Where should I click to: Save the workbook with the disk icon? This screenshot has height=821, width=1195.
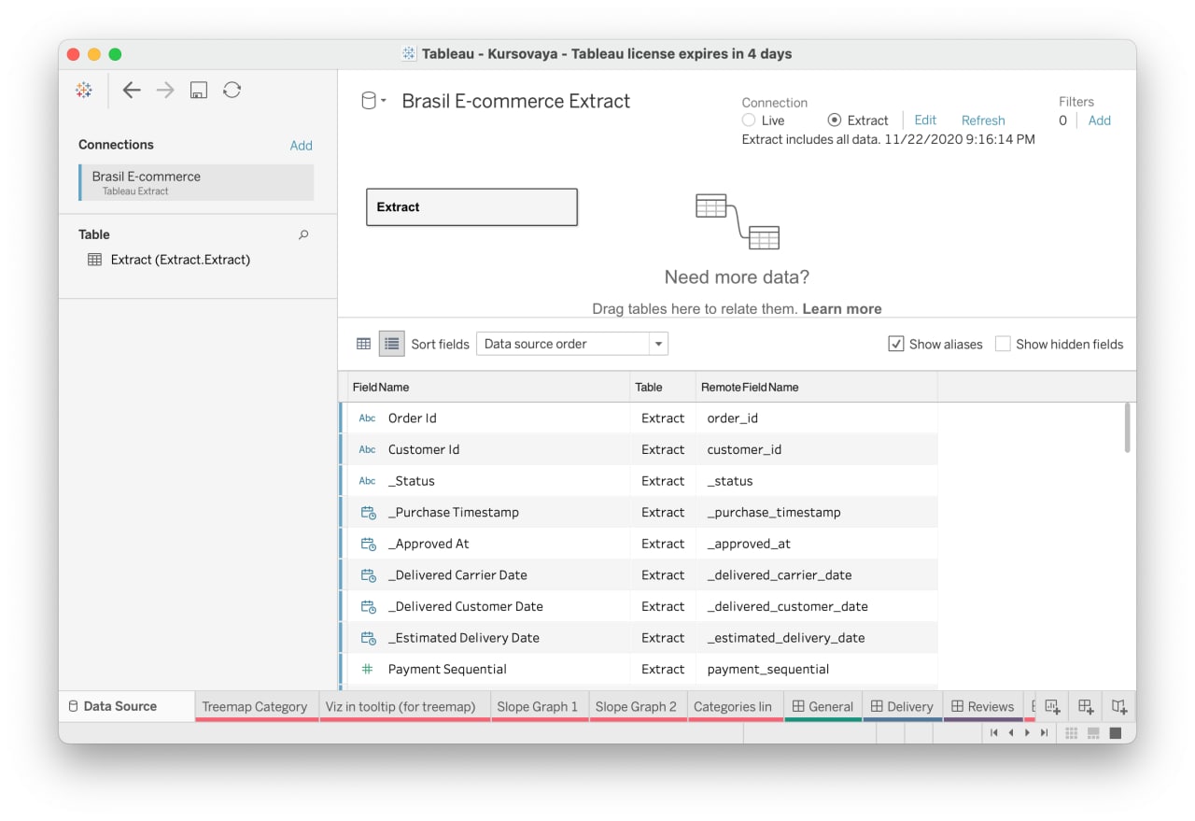click(x=198, y=90)
